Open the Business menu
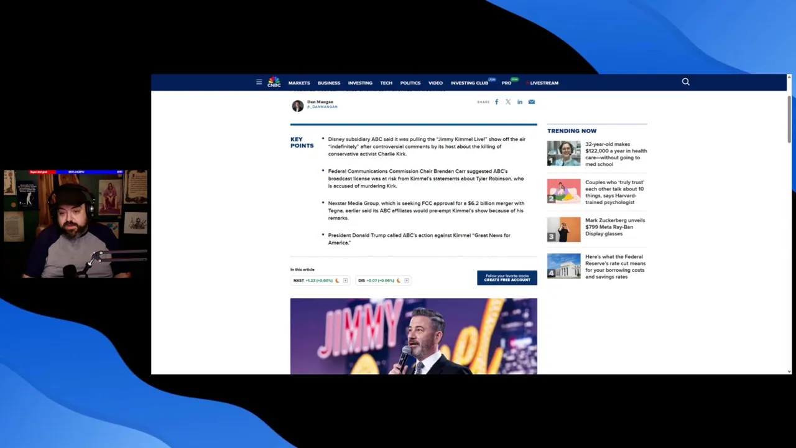 pos(329,83)
